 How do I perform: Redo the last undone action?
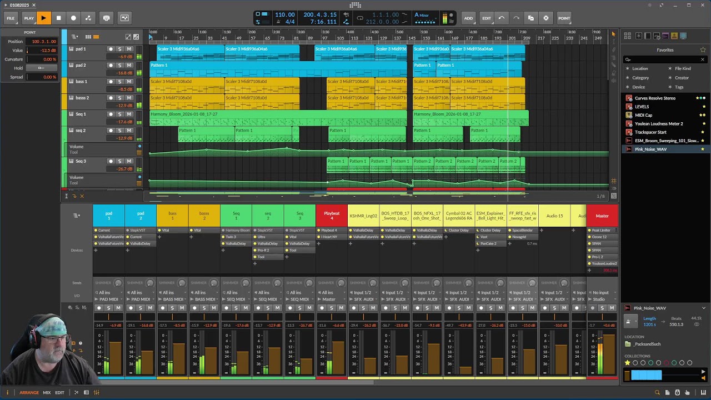click(x=516, y=18)
